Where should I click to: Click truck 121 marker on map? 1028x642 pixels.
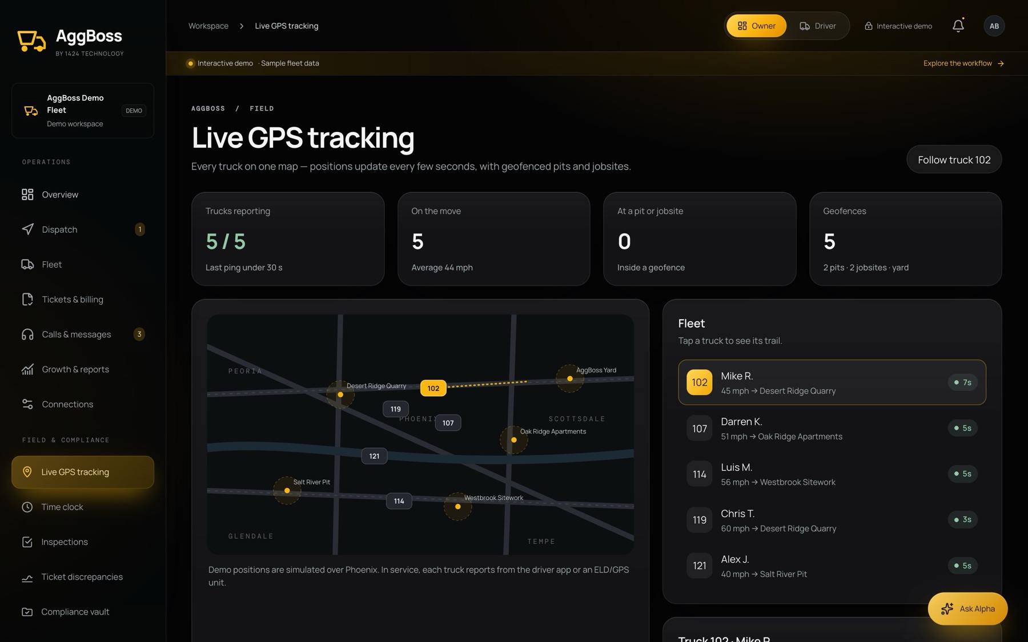click(x=374, y=456)
